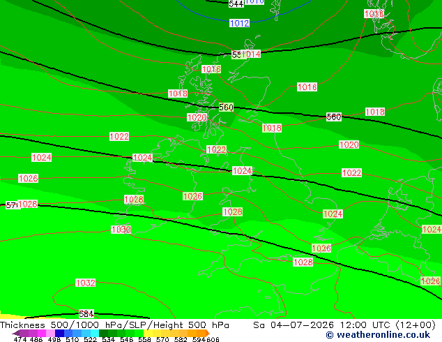Click legend value 474

pyautogui.click(x=20, y=339)
